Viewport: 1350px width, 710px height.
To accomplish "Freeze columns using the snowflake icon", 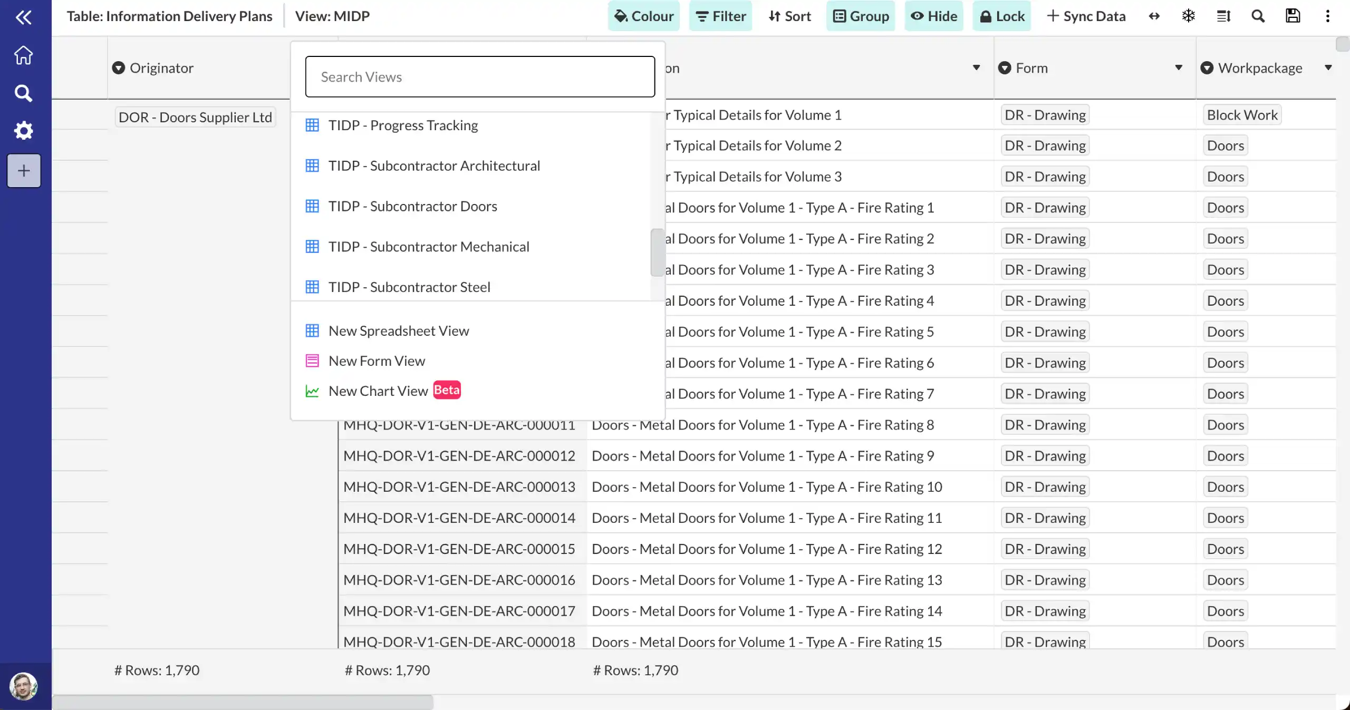I will pos(1188,16).
